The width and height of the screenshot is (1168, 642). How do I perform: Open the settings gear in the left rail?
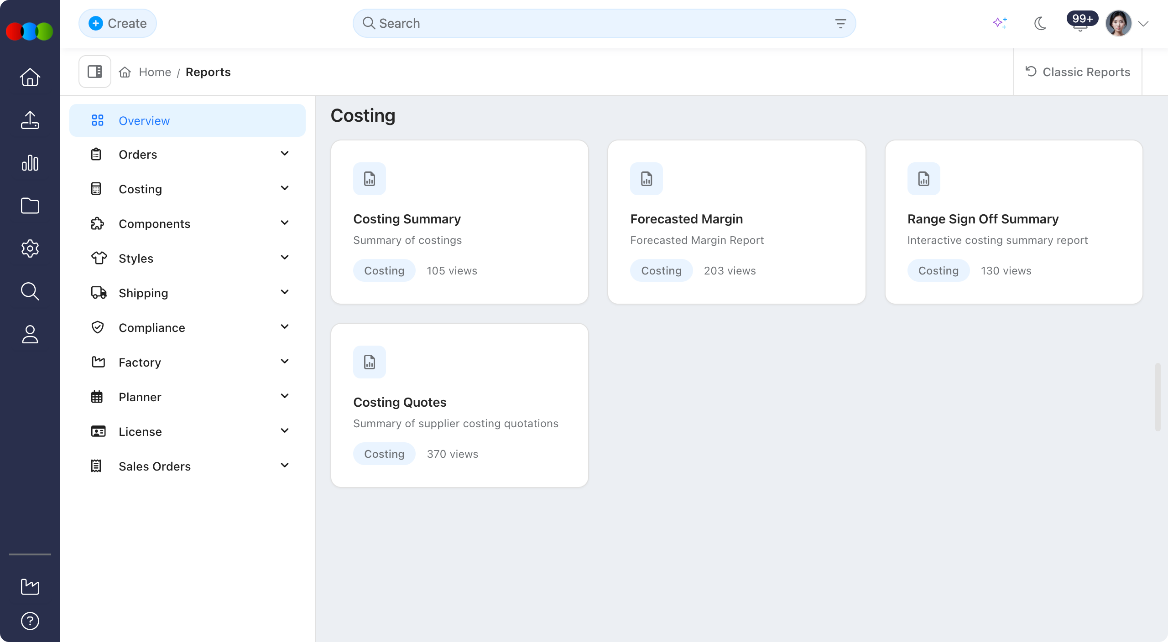[x=30, y=249]
